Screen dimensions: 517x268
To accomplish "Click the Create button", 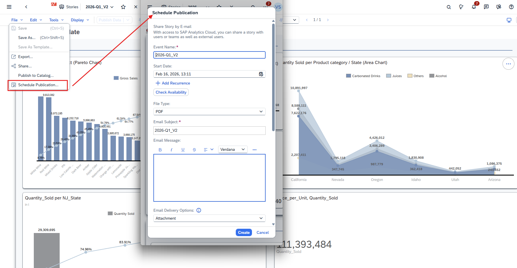I will click(x=244, y=232).
